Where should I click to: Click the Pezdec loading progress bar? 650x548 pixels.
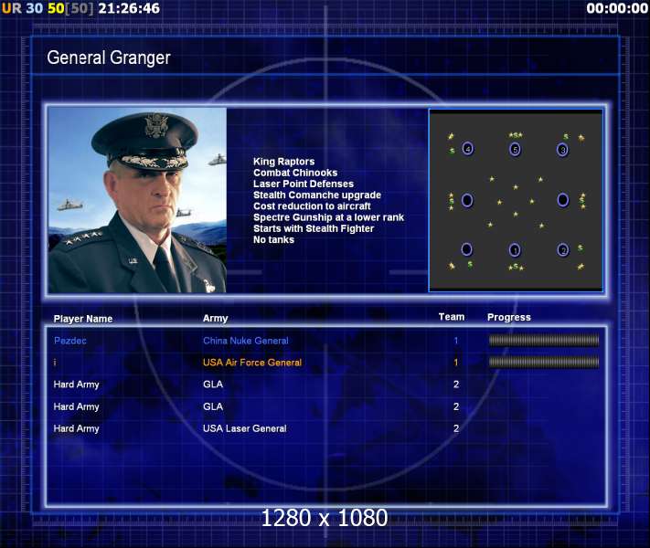tap(544, 341)
